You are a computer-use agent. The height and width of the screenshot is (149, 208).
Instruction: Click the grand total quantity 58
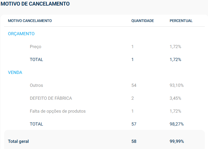click(134, 141)
